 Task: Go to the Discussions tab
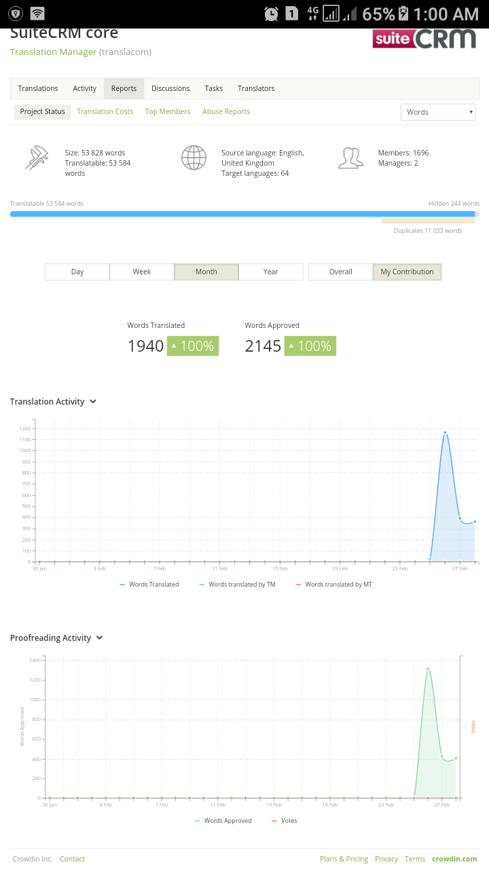[x=170, y=88]
